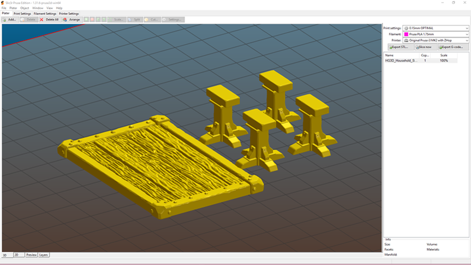Click the Add... object button
This screenshot has width=471, height=265.
10,20
